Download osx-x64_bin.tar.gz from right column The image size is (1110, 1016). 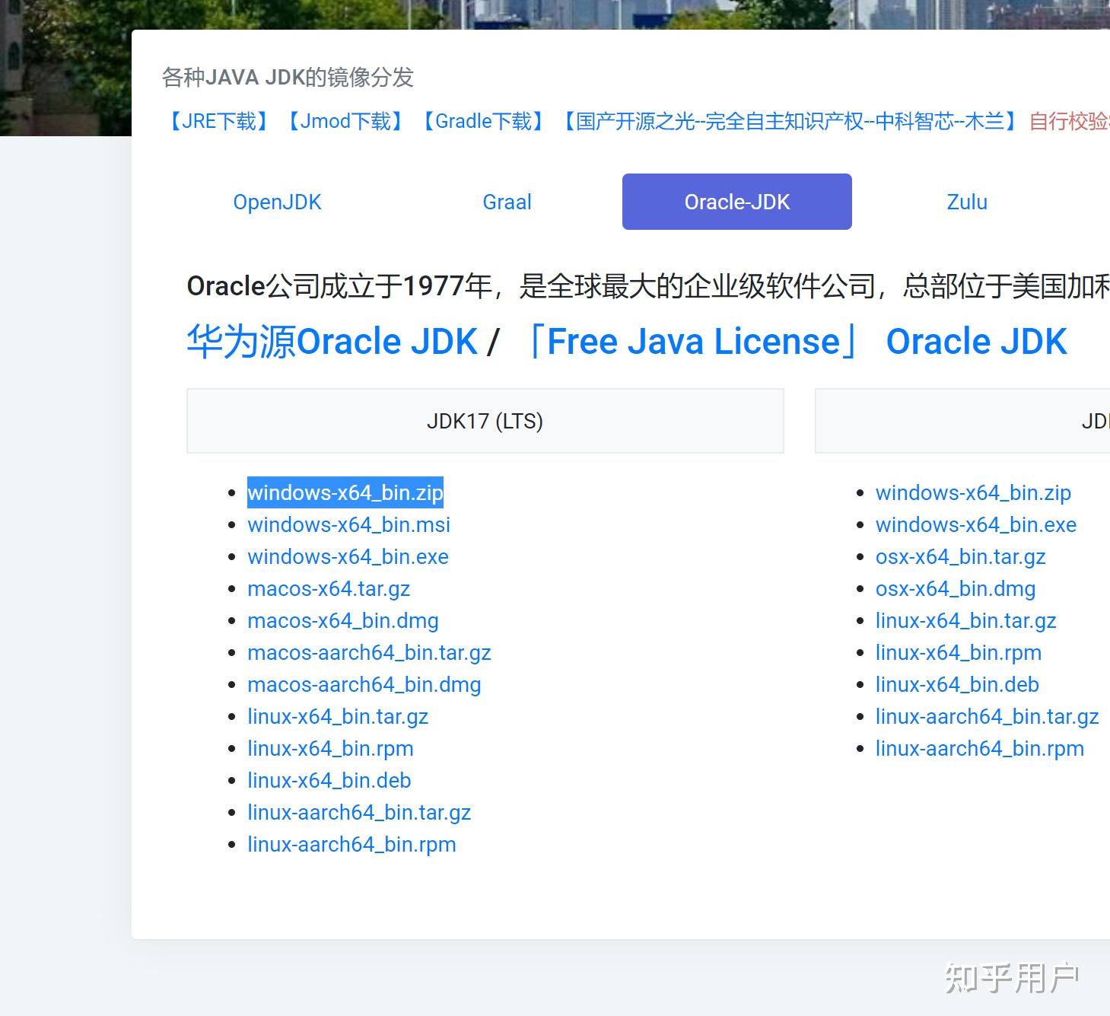pyautogui.click(x=961, y=556)
